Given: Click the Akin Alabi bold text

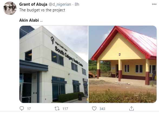Looking at the screenshot, I should [29, 20].
